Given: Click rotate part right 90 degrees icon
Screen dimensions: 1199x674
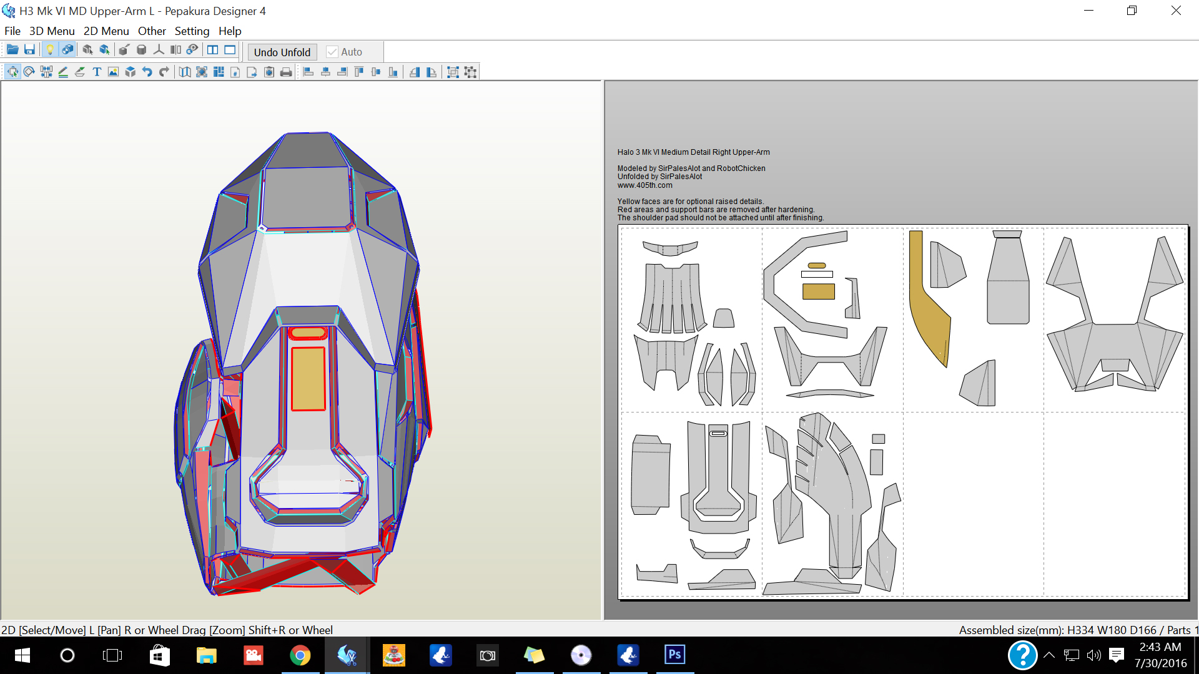Looking at the screenshot, I should click(x=432, y=72).
